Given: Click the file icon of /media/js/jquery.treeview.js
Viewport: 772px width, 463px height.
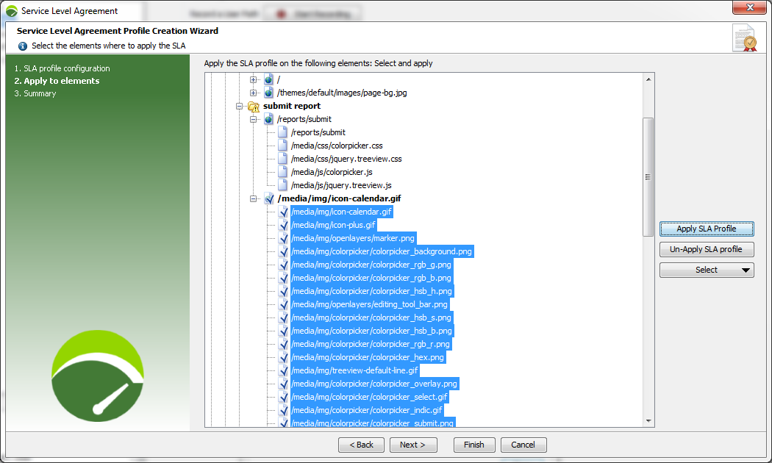Looking at the screenshot, I should coord(282,185).
